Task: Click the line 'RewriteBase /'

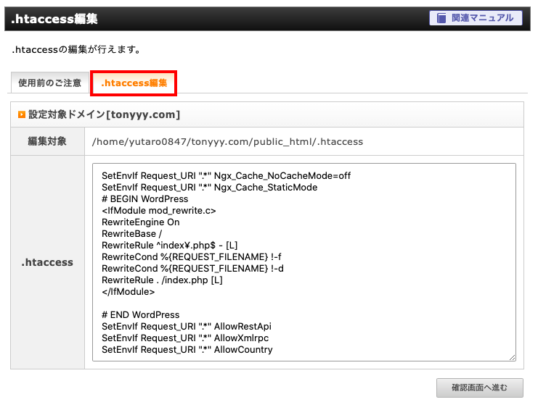Action: coord(131,234)
